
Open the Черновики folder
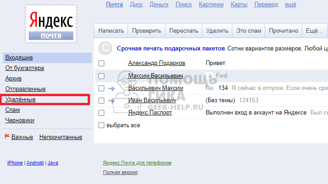pos(20,120)
